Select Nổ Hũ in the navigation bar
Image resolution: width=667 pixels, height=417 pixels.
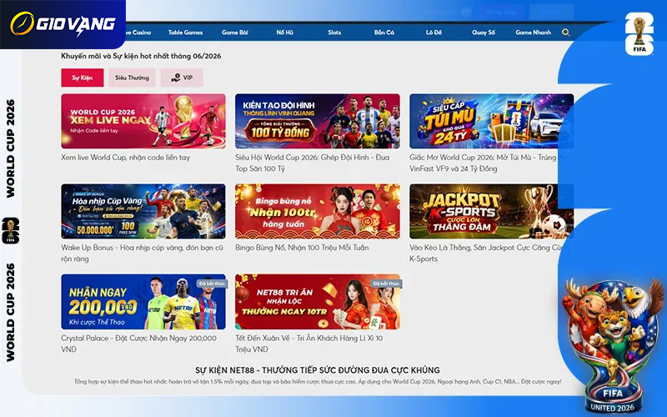(x=284, y=33)
